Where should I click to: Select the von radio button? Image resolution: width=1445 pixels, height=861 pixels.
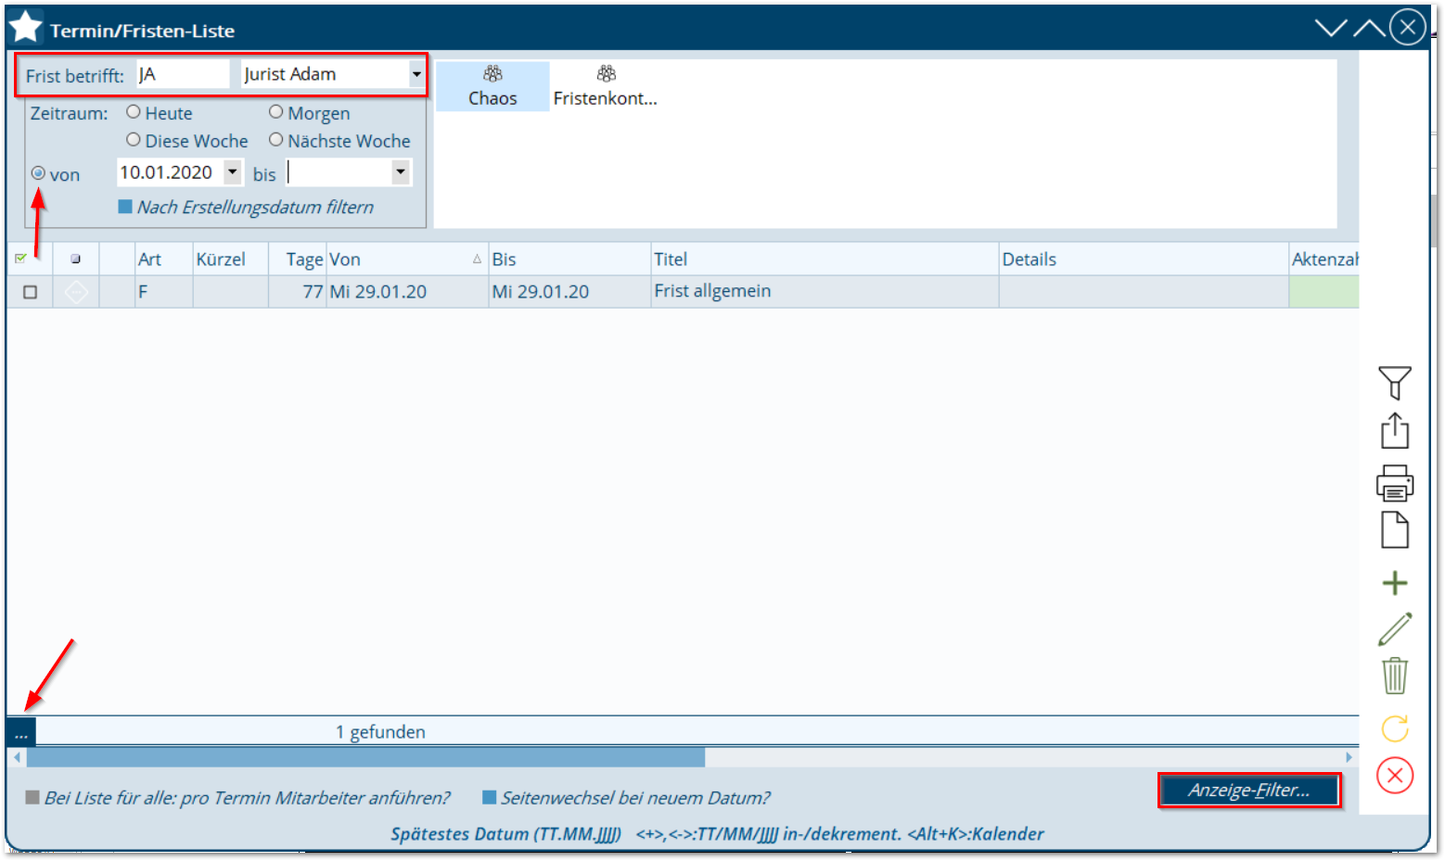(x=38, y=173)
